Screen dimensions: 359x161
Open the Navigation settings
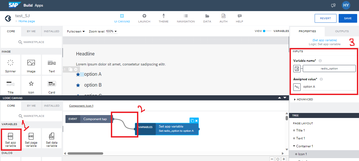186,18
